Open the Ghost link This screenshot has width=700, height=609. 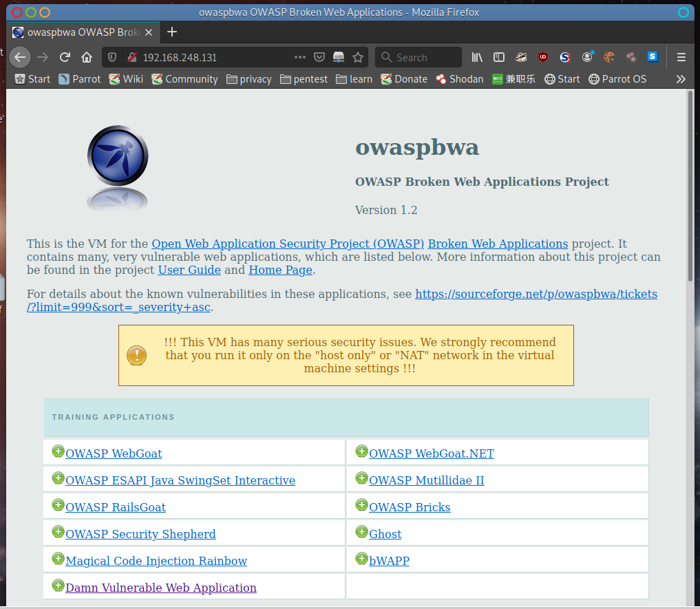pyautogui.click(x=385, y=534)
